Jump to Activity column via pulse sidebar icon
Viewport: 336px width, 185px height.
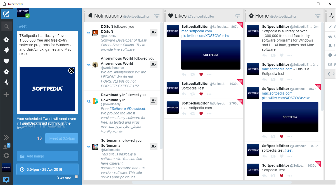(6, 82)
